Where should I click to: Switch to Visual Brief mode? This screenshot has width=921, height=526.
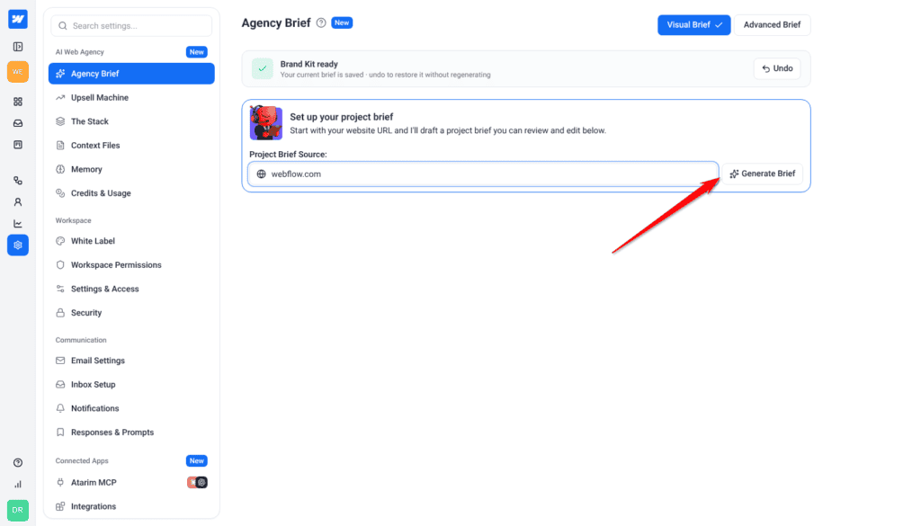coord(693,24)
